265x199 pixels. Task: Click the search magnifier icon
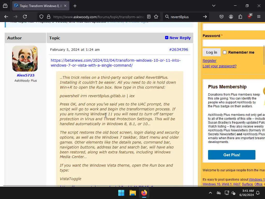[167, 17]
